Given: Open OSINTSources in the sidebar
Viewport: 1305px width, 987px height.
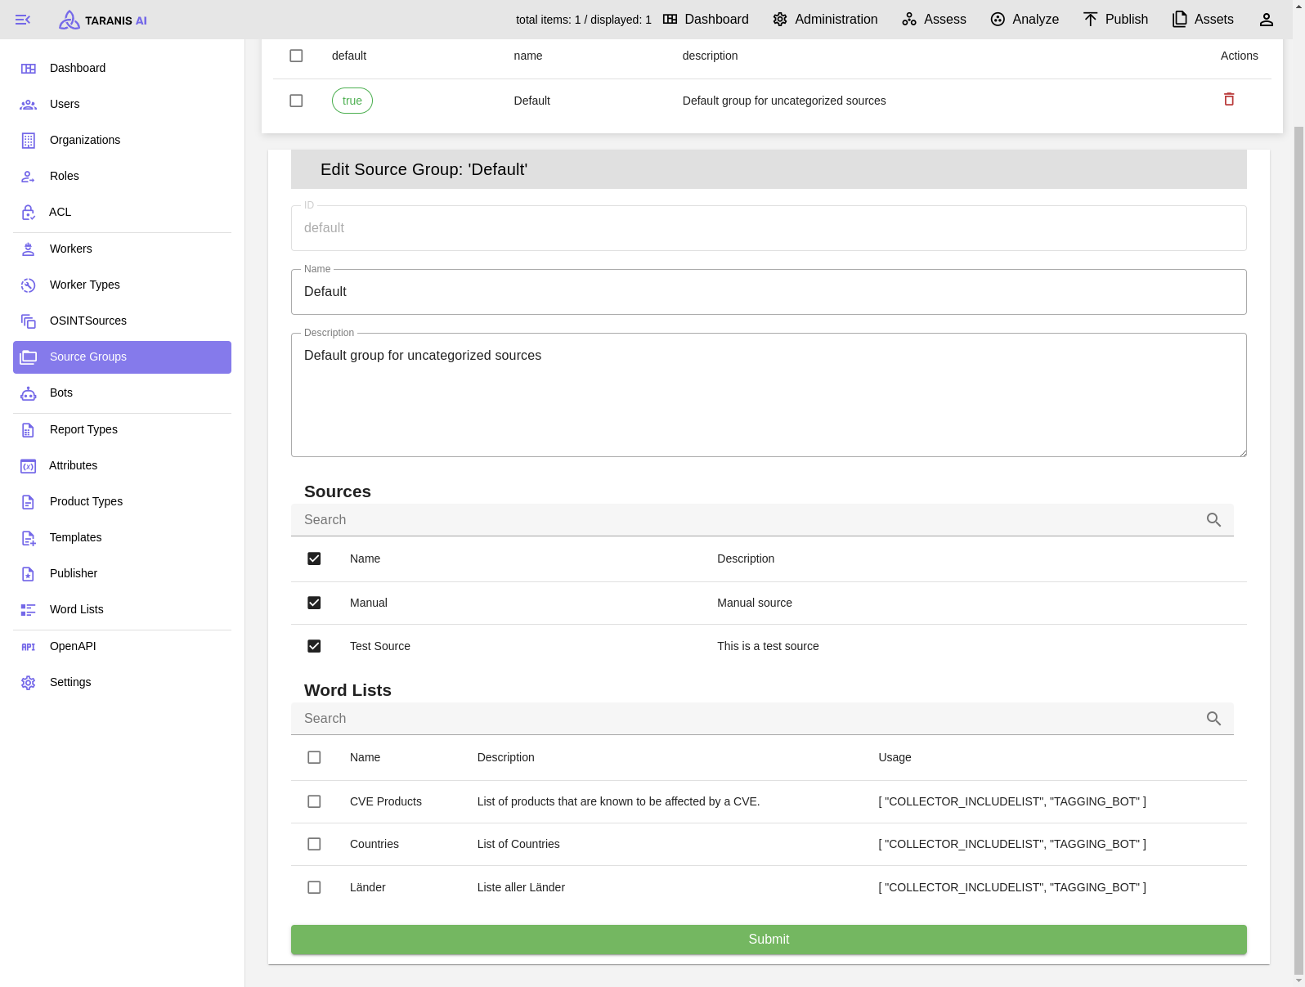Looking at the screenshot, I should click(123, 321).
